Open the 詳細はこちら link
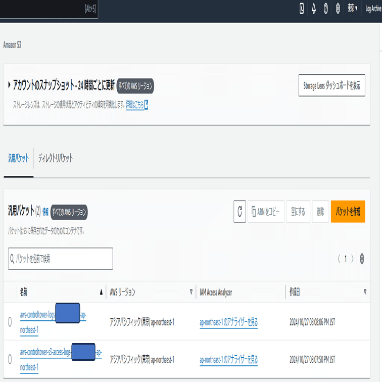 pyautogui.click(x=134, y=105)
